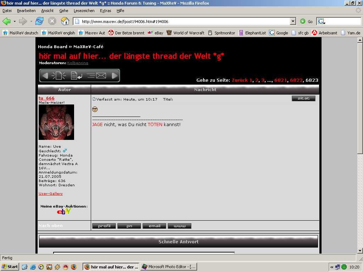Open the User-Gallery link

click(x=51, y=194)
